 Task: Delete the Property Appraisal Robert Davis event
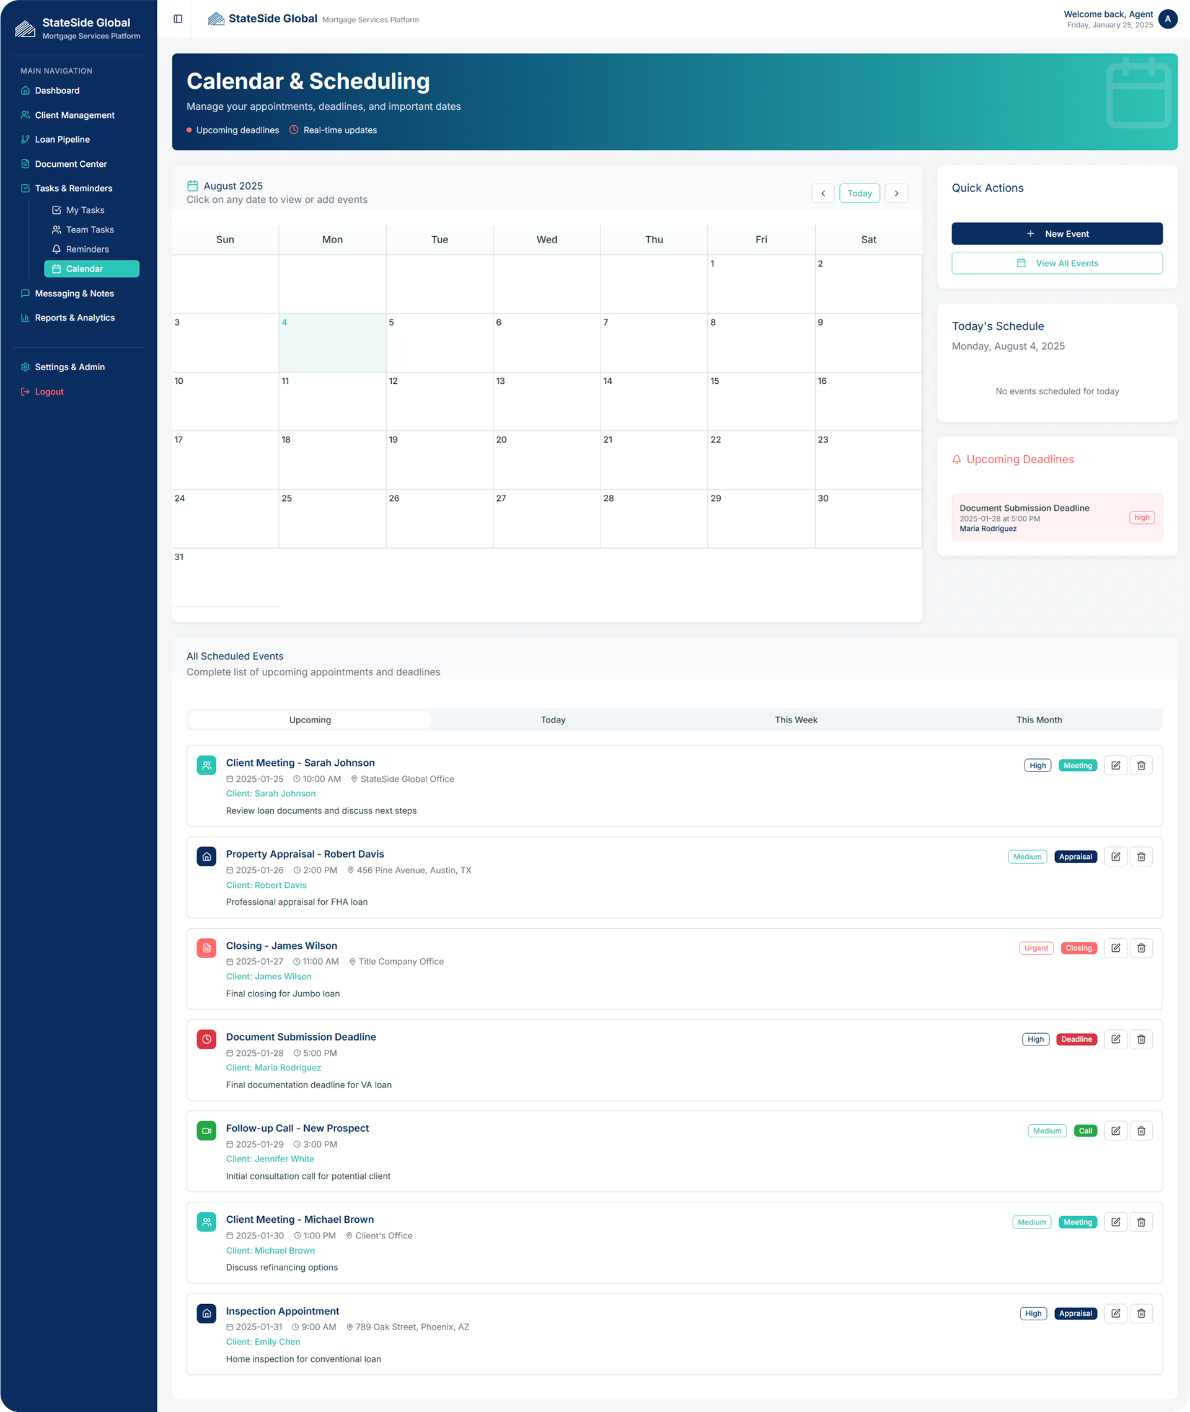pyautogui.click(x=1141, y=856)
